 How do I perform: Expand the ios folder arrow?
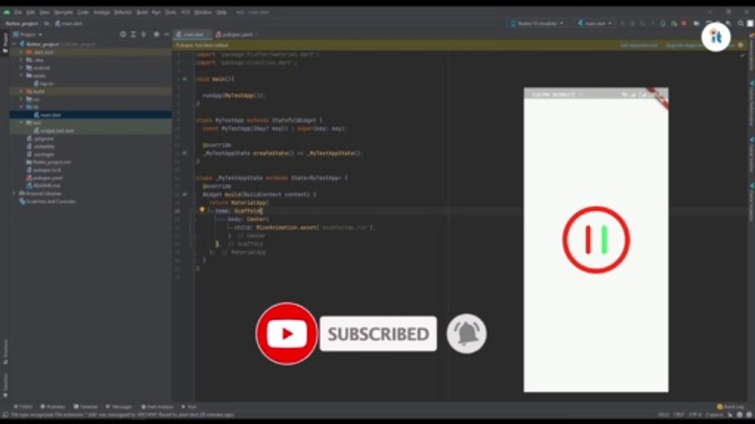pyautogui.click(x=21, y=99)
